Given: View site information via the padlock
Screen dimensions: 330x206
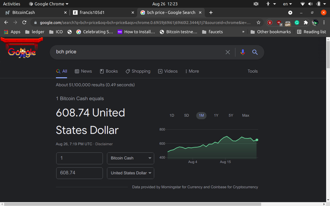Looking at the screenshot, I should [35, 23].
